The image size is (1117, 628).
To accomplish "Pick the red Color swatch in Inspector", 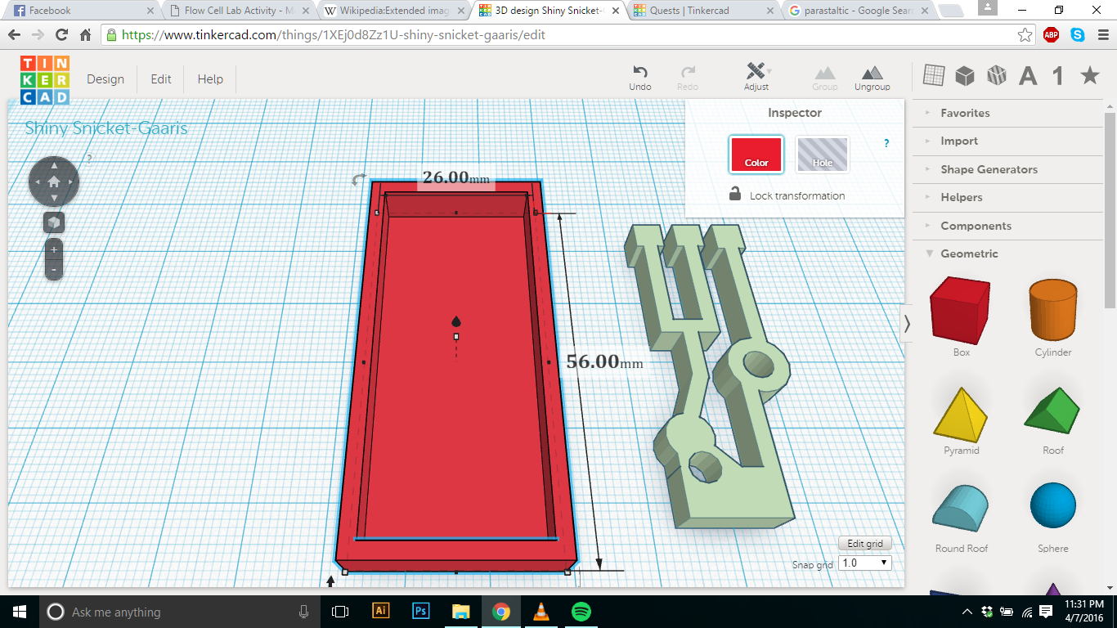I will pos(756,155).
